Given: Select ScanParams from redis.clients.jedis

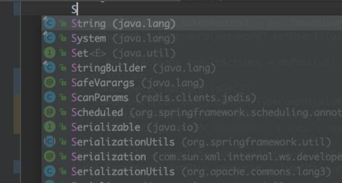Looking at the screenshot, I should [191, 98].
